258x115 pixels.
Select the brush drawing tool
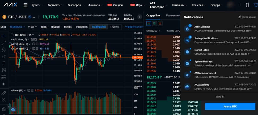[x=4, y=56]
